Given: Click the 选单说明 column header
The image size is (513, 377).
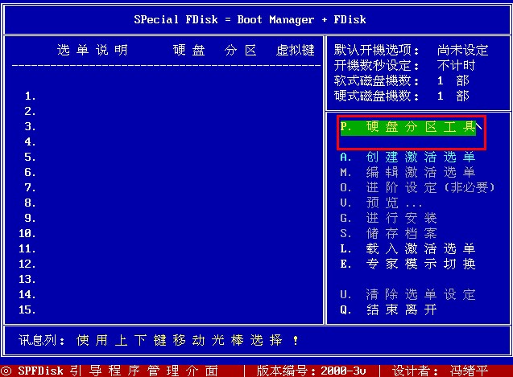Looking at the screenshot, I should pos(93,50).
